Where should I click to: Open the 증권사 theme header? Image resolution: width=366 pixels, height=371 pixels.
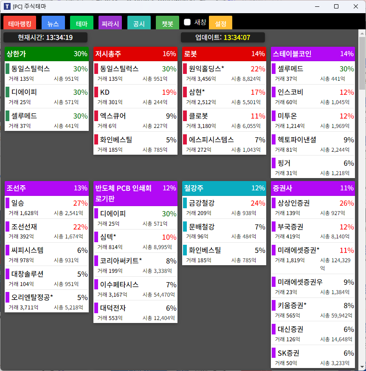[x=313, y=188]
